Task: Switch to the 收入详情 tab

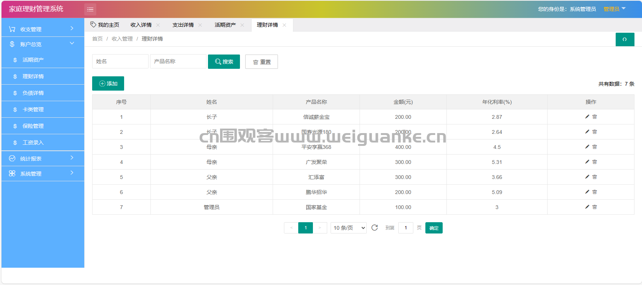Action: [x=141, y=25]
